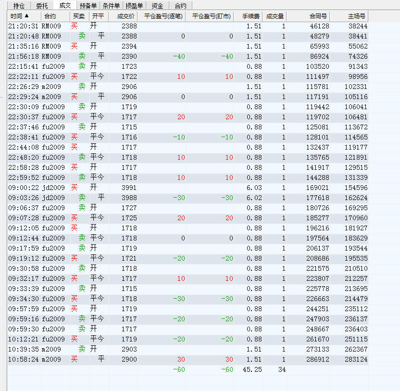Select the 22:37:46 fu2009 row

tap(188, 127)
